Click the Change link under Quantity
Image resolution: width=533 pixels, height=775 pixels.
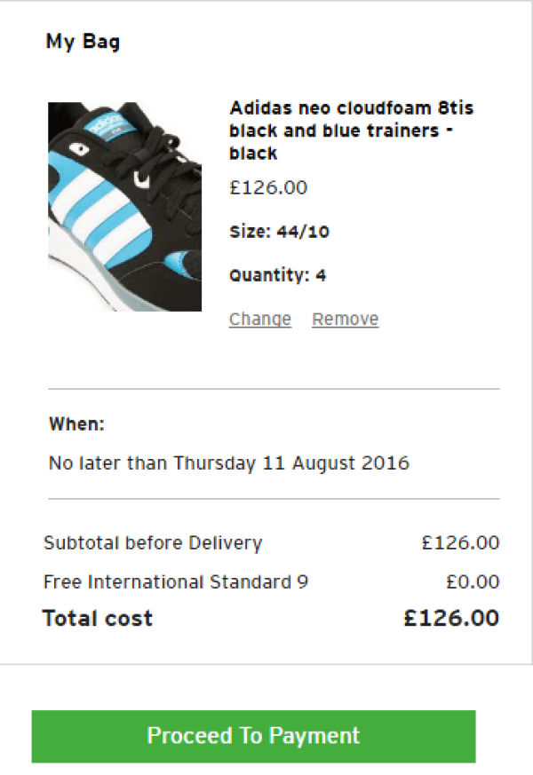tap(260, 320)
